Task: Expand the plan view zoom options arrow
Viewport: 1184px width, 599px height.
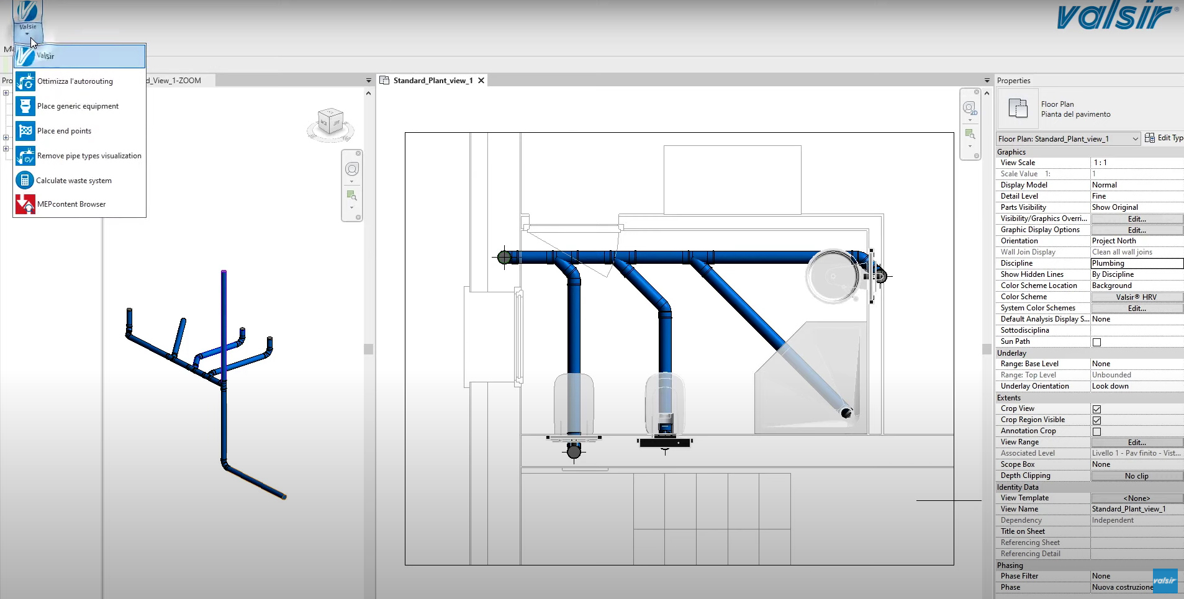Action: [970, 146]
